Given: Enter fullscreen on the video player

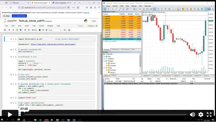Looking at the screenshot, I should tap(209, 114).
